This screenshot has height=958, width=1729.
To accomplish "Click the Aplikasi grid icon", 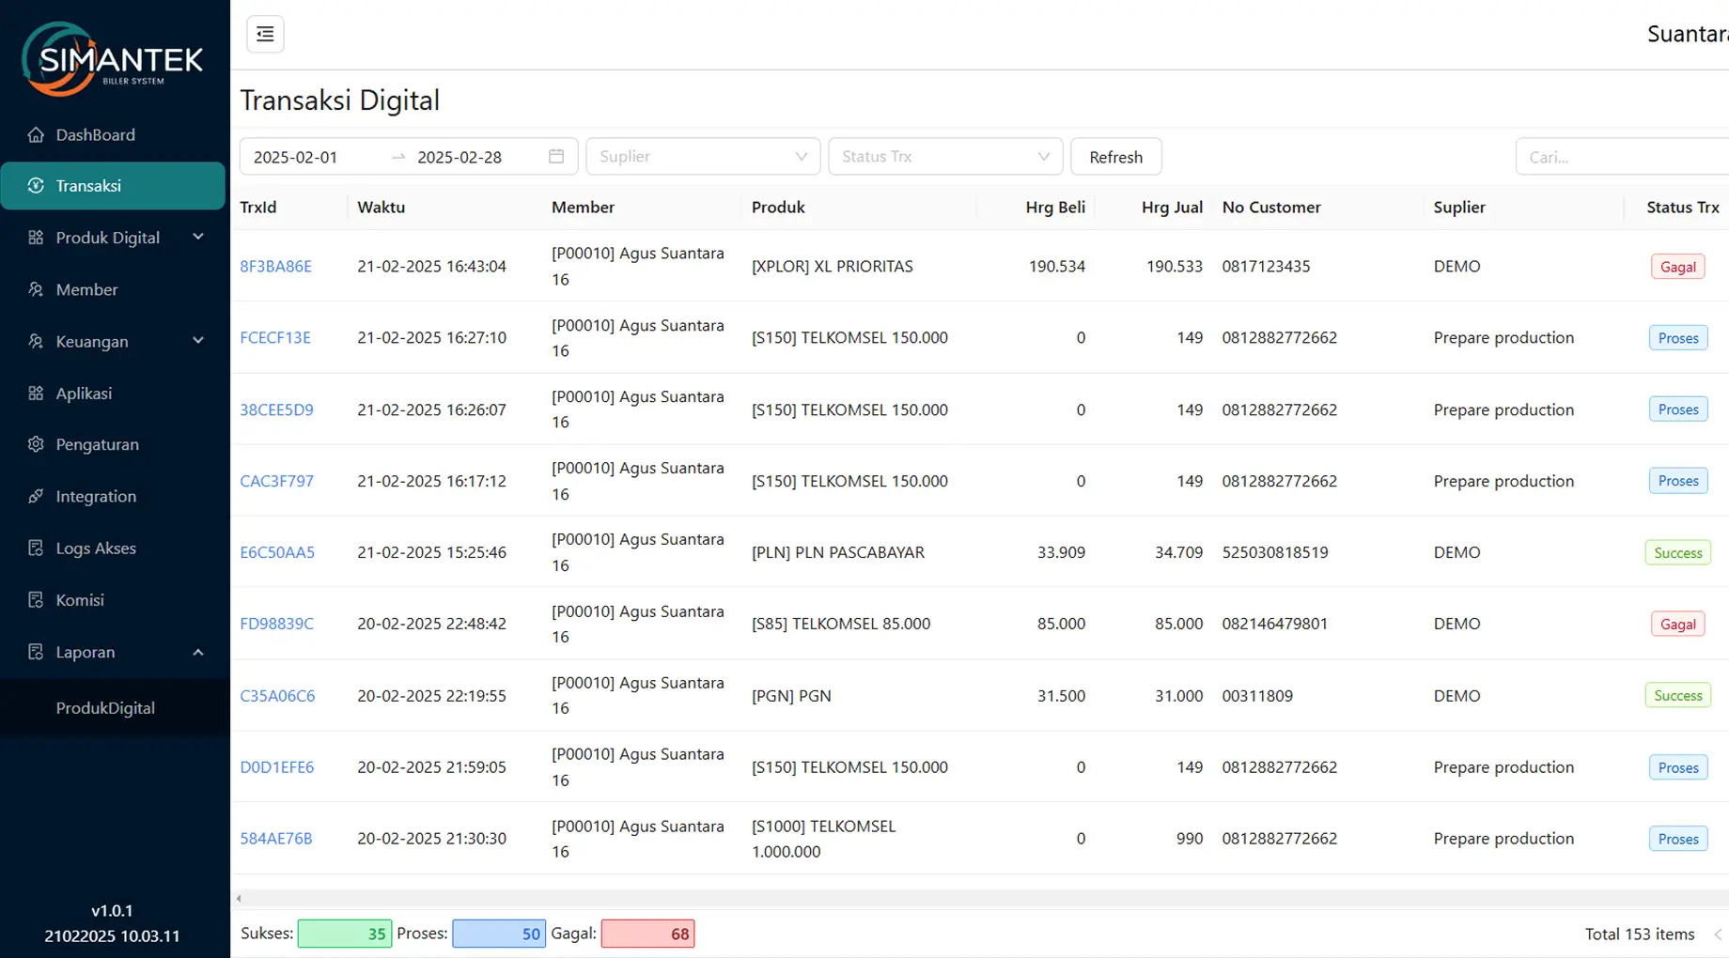I will [x=36, y=393].
